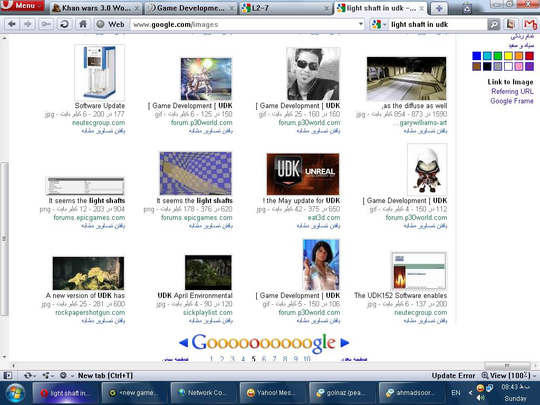Click the rockpapershotgun.com link
This screenshot has width=540, height=405.
(x=90, y=312)
